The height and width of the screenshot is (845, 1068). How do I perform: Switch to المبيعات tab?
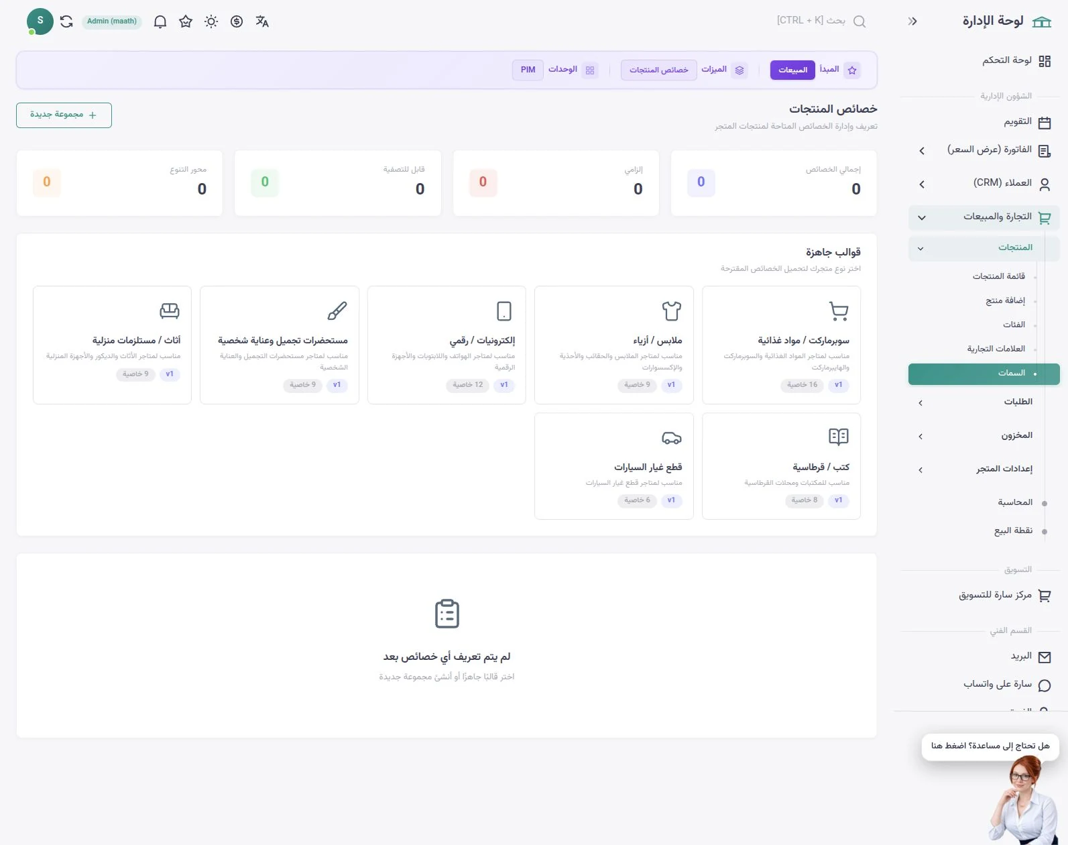coord(792,70)
